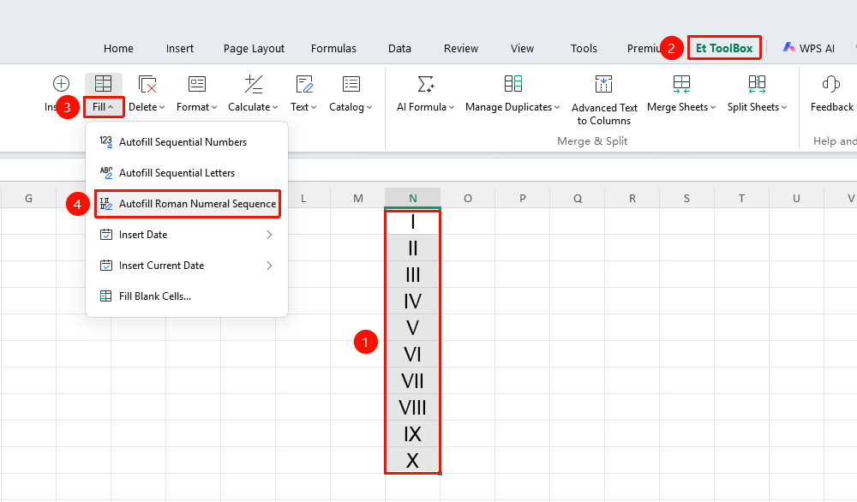Open the Page Layout tab
This screenshot has width=857, height=502.
click(255, 49)
